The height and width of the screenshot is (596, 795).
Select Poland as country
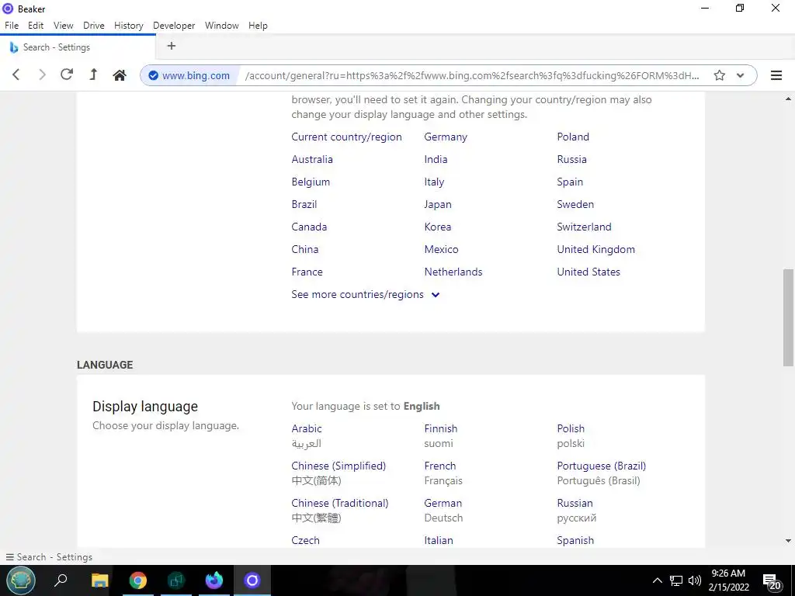click(x=573, y=137)
